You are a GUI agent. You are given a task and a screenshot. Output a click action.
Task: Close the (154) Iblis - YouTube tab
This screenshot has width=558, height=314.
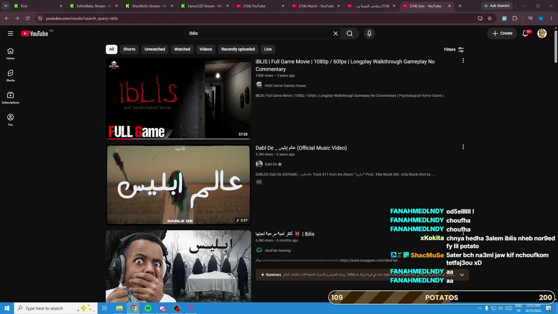(x=449, y=6)
